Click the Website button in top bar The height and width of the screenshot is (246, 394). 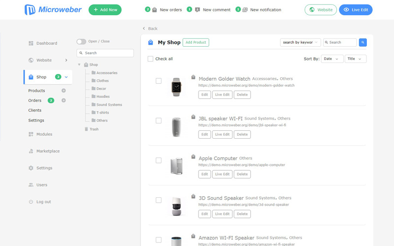(x=321, y=10)
